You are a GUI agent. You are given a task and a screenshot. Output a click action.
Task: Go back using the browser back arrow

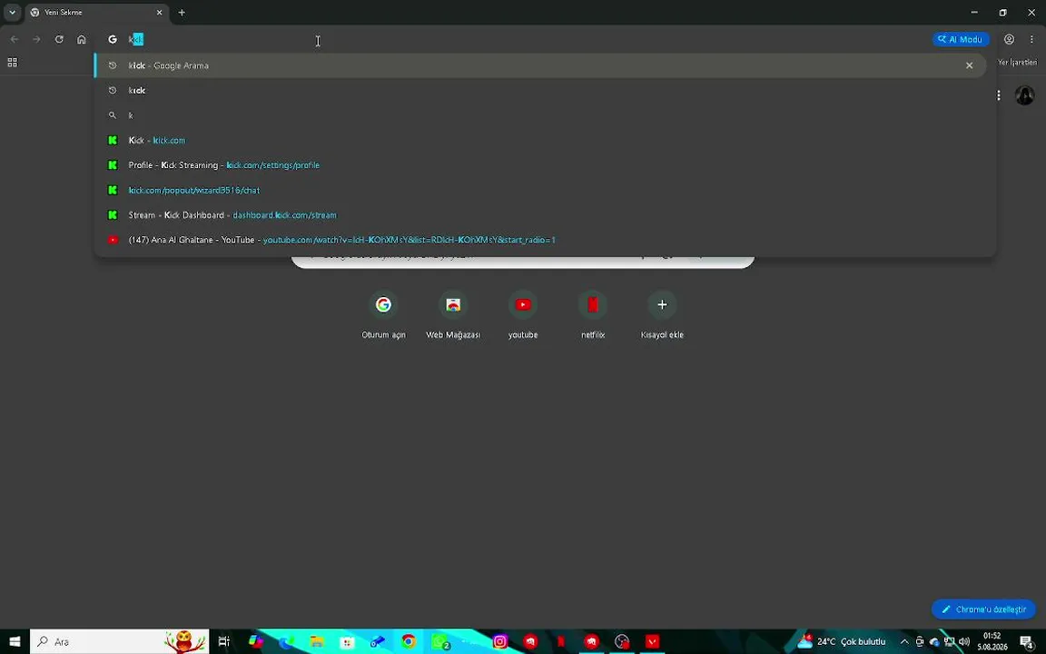coord(15,39)
